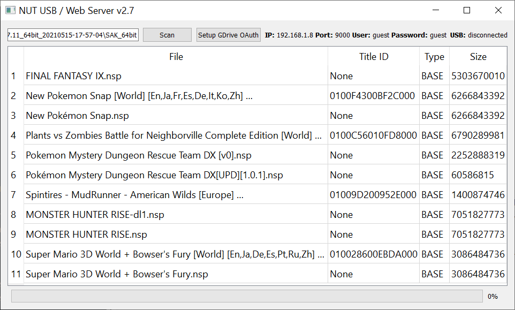Viewport: 515px width, 310px height.
Task: Click Title ID 0100F4300BF2C000
Action: pos(372,95)
